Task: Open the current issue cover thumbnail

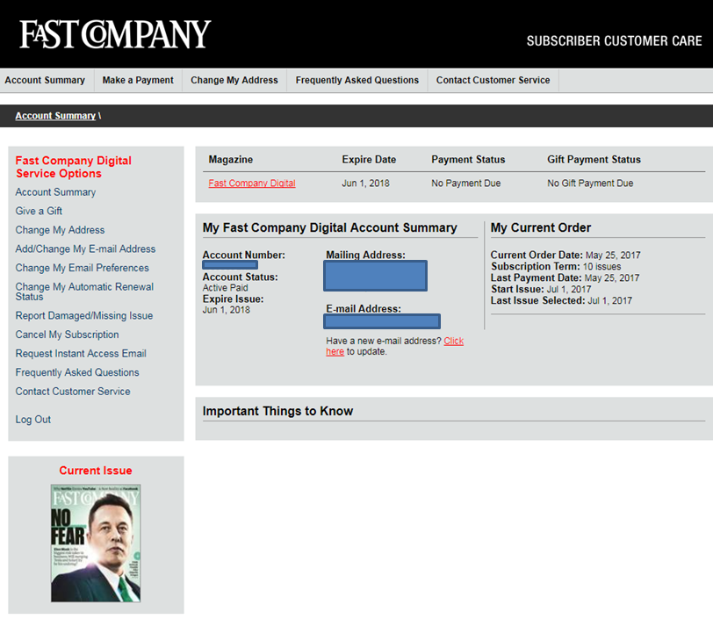Action: 96,543
